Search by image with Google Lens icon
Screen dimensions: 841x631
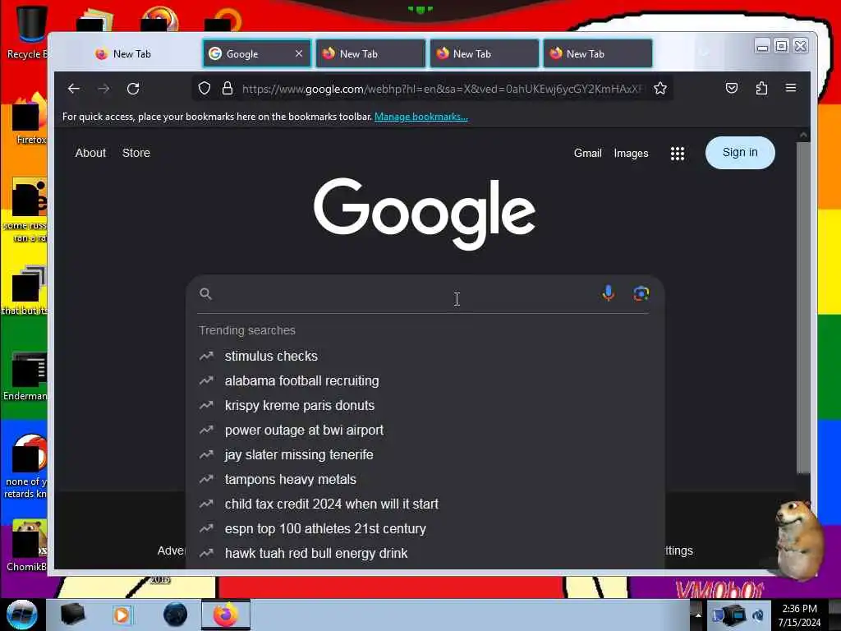pos(641,293)
